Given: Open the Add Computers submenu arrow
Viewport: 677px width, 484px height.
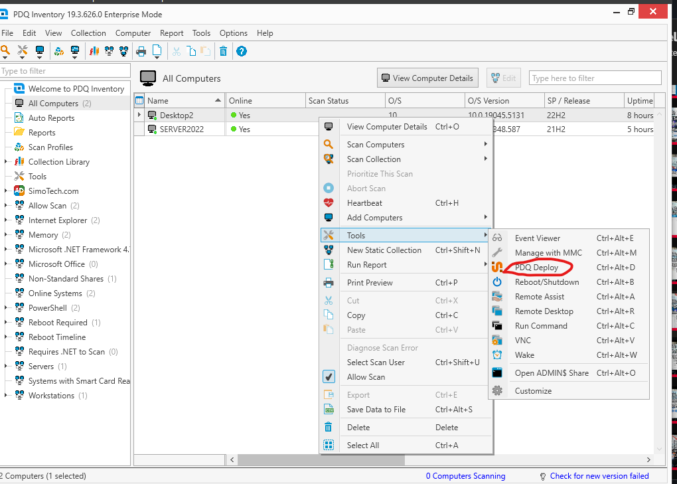Looking at the screenshot, I should (486, 217).
